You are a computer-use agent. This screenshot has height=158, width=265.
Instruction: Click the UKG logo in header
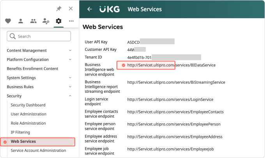point(110,9)
